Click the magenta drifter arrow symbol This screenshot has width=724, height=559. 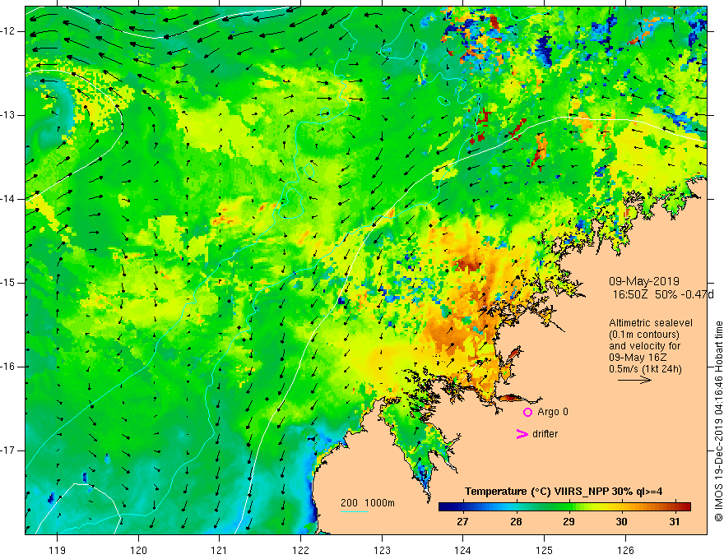pos(522,434)
